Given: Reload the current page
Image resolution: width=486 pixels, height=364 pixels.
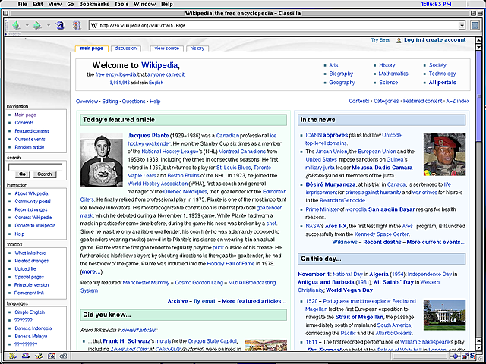Looking at the screenshot, I should point(60,25).
